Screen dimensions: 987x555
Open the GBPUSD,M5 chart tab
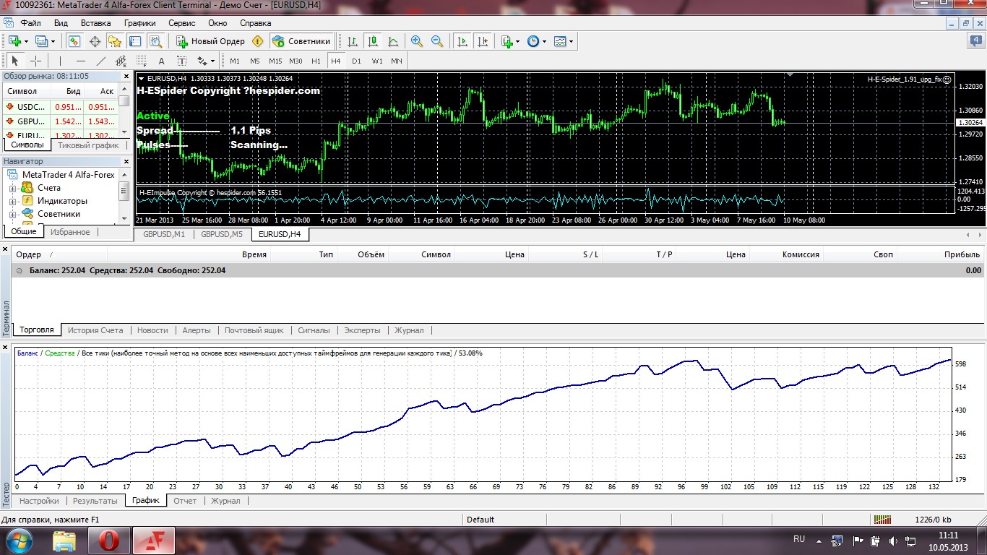tap(223, 234)
